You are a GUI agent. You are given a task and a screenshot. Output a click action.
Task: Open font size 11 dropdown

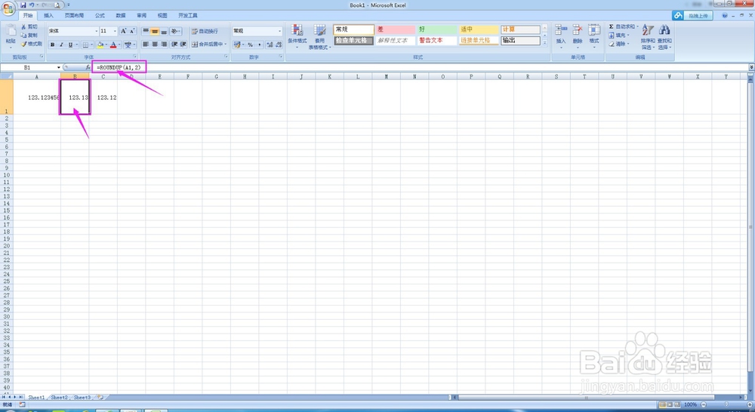click(115, 31)
